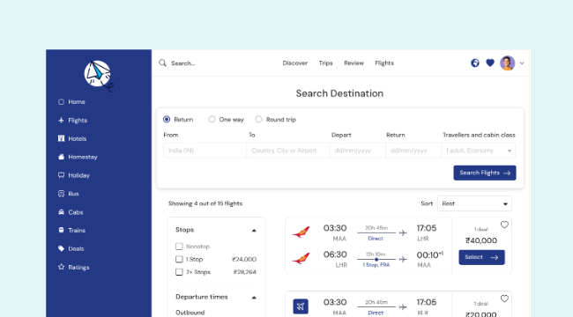Open favorites via header heart icon
Viewport: 573px width, 317px height.
[x=490, y=63]
